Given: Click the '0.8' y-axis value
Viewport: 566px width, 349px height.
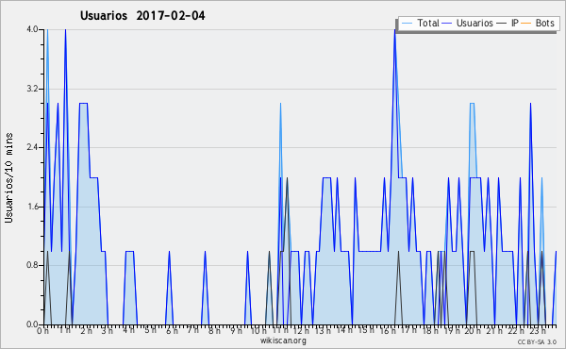Looking at the screenshot, I should pyautogui.click(x=32, y=265).
